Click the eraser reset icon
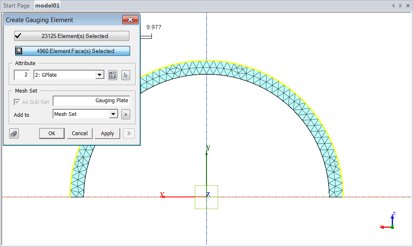The width and height of the screenshot is (413, 247). click(x=14, y=134)
